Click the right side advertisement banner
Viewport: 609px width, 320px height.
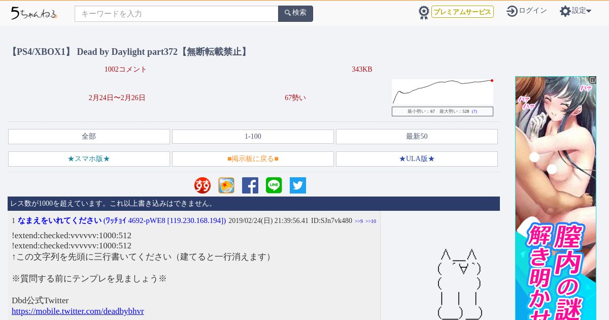[x=556, y=198]
